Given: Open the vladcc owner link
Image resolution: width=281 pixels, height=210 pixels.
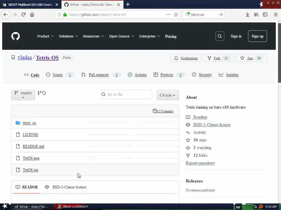Looking at the screenshot, I should click(x=25, y=57).
